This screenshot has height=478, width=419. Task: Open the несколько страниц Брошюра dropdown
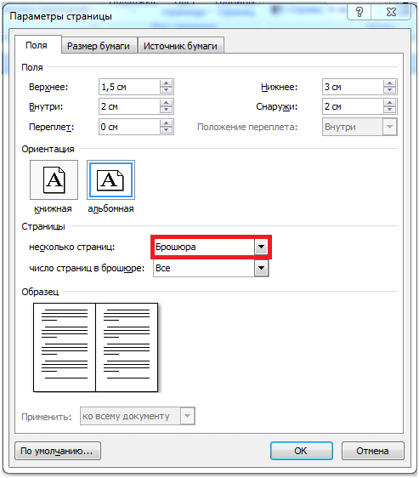(262, 247)
